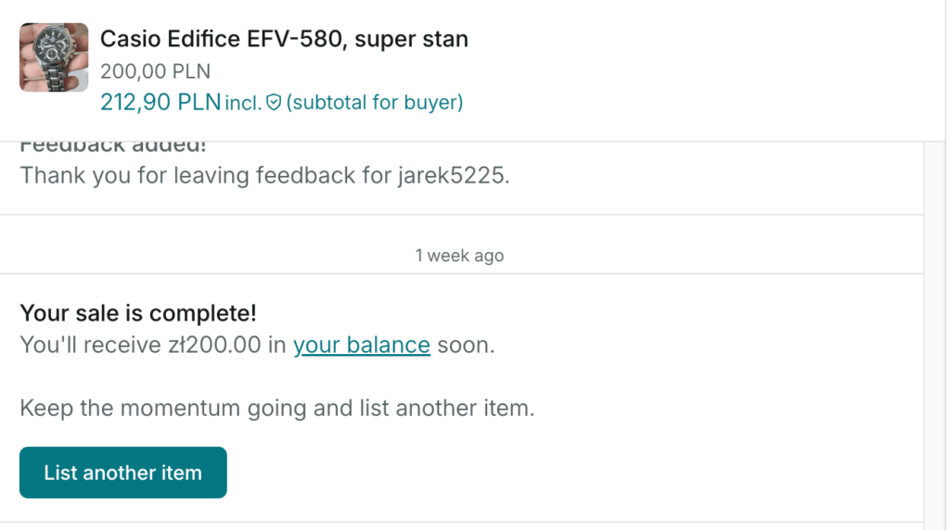
Task: Click the 'Keep the momentum going' message
Action: pos(276,408)
